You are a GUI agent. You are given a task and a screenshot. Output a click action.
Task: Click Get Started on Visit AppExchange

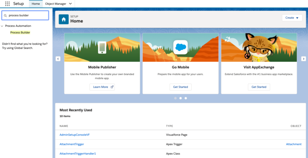[x=259, y=87]
